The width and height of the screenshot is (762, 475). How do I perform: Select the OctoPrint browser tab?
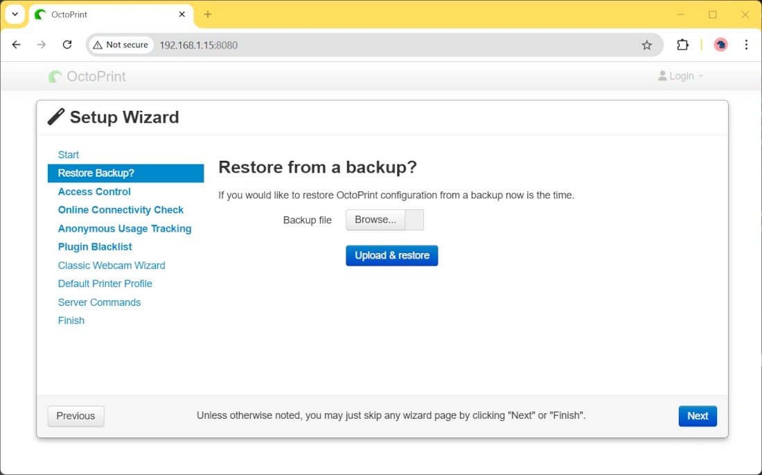(111, 15)
